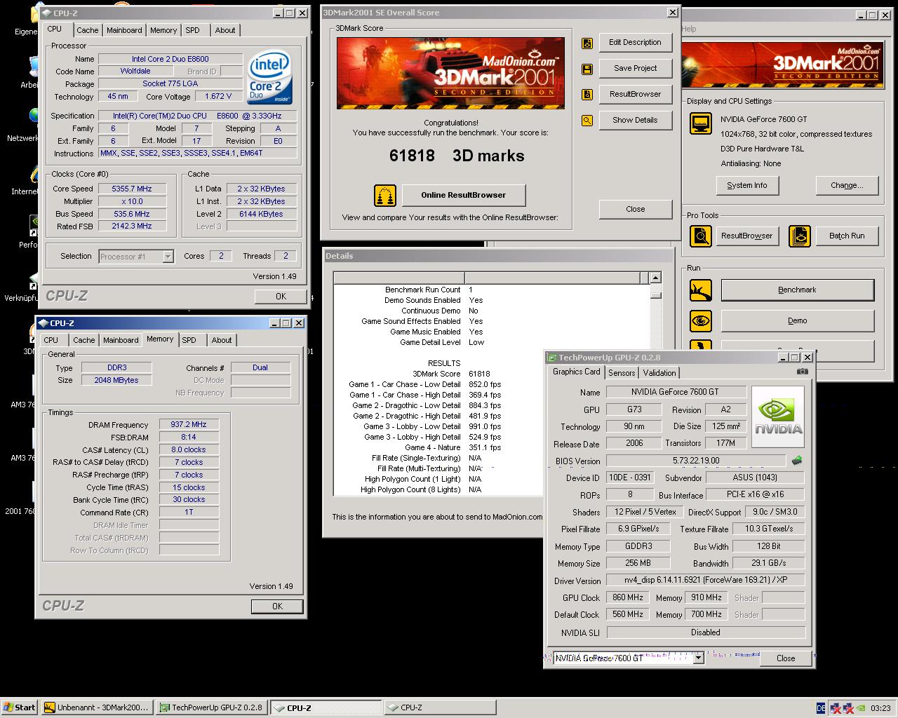Viewport: 898px width, 718px height.
Task: Click the Pro Tools ResultBrowser magnifier icon
Action: (701, 236)
